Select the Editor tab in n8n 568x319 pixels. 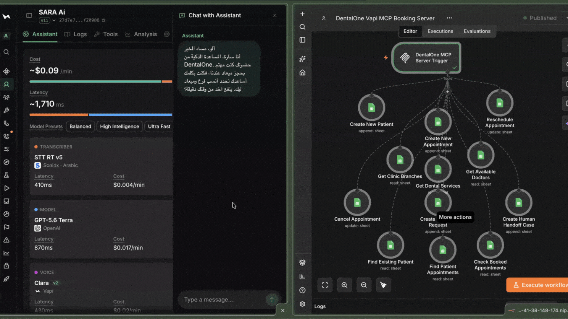coord(410,31)
